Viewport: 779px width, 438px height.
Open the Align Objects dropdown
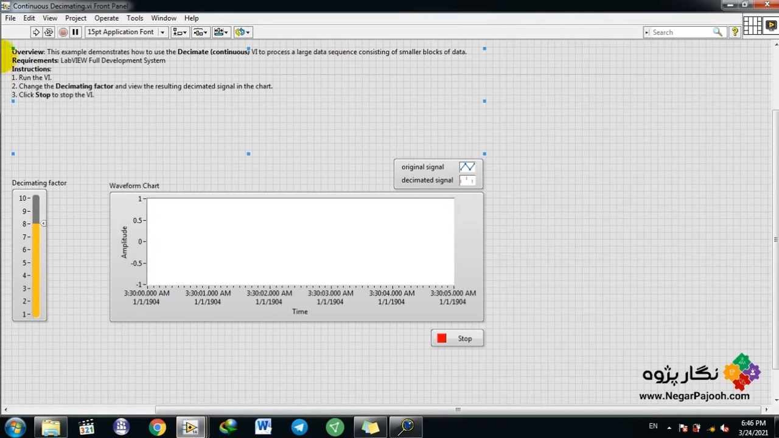click(x=180, y=32)
